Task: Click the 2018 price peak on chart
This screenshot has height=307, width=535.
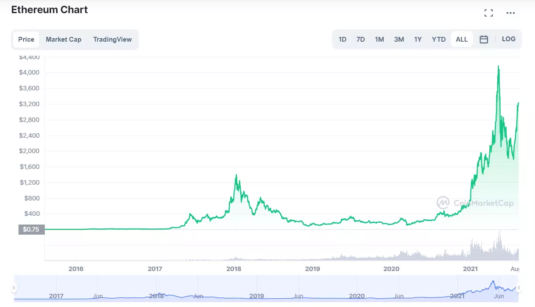Action: 236,175
